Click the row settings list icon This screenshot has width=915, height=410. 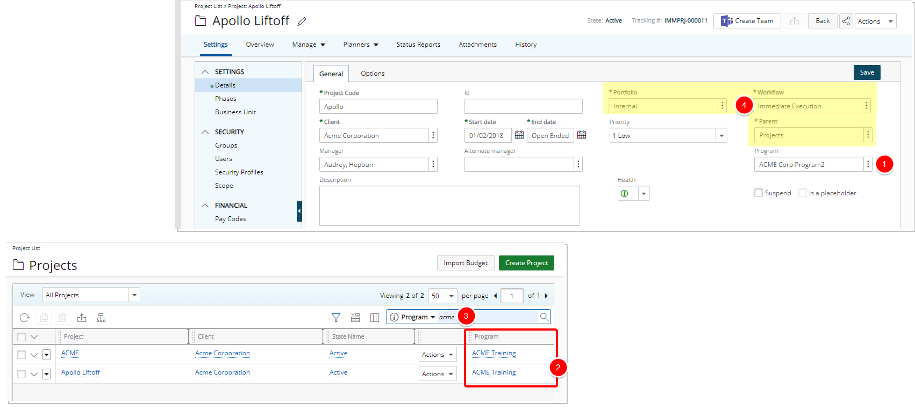click(355, 318)
